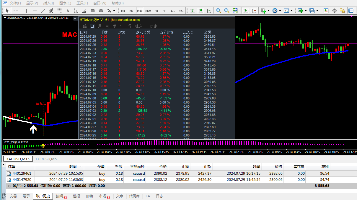Open the 图表(C) menu
The height and width of the screenshot is (200, 357).
(x=65, y=3)
